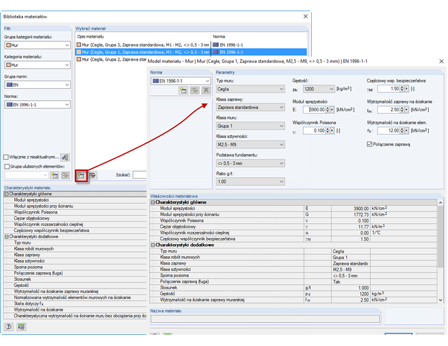Click the units and decimals icon in library

click(x=21, y=327)
